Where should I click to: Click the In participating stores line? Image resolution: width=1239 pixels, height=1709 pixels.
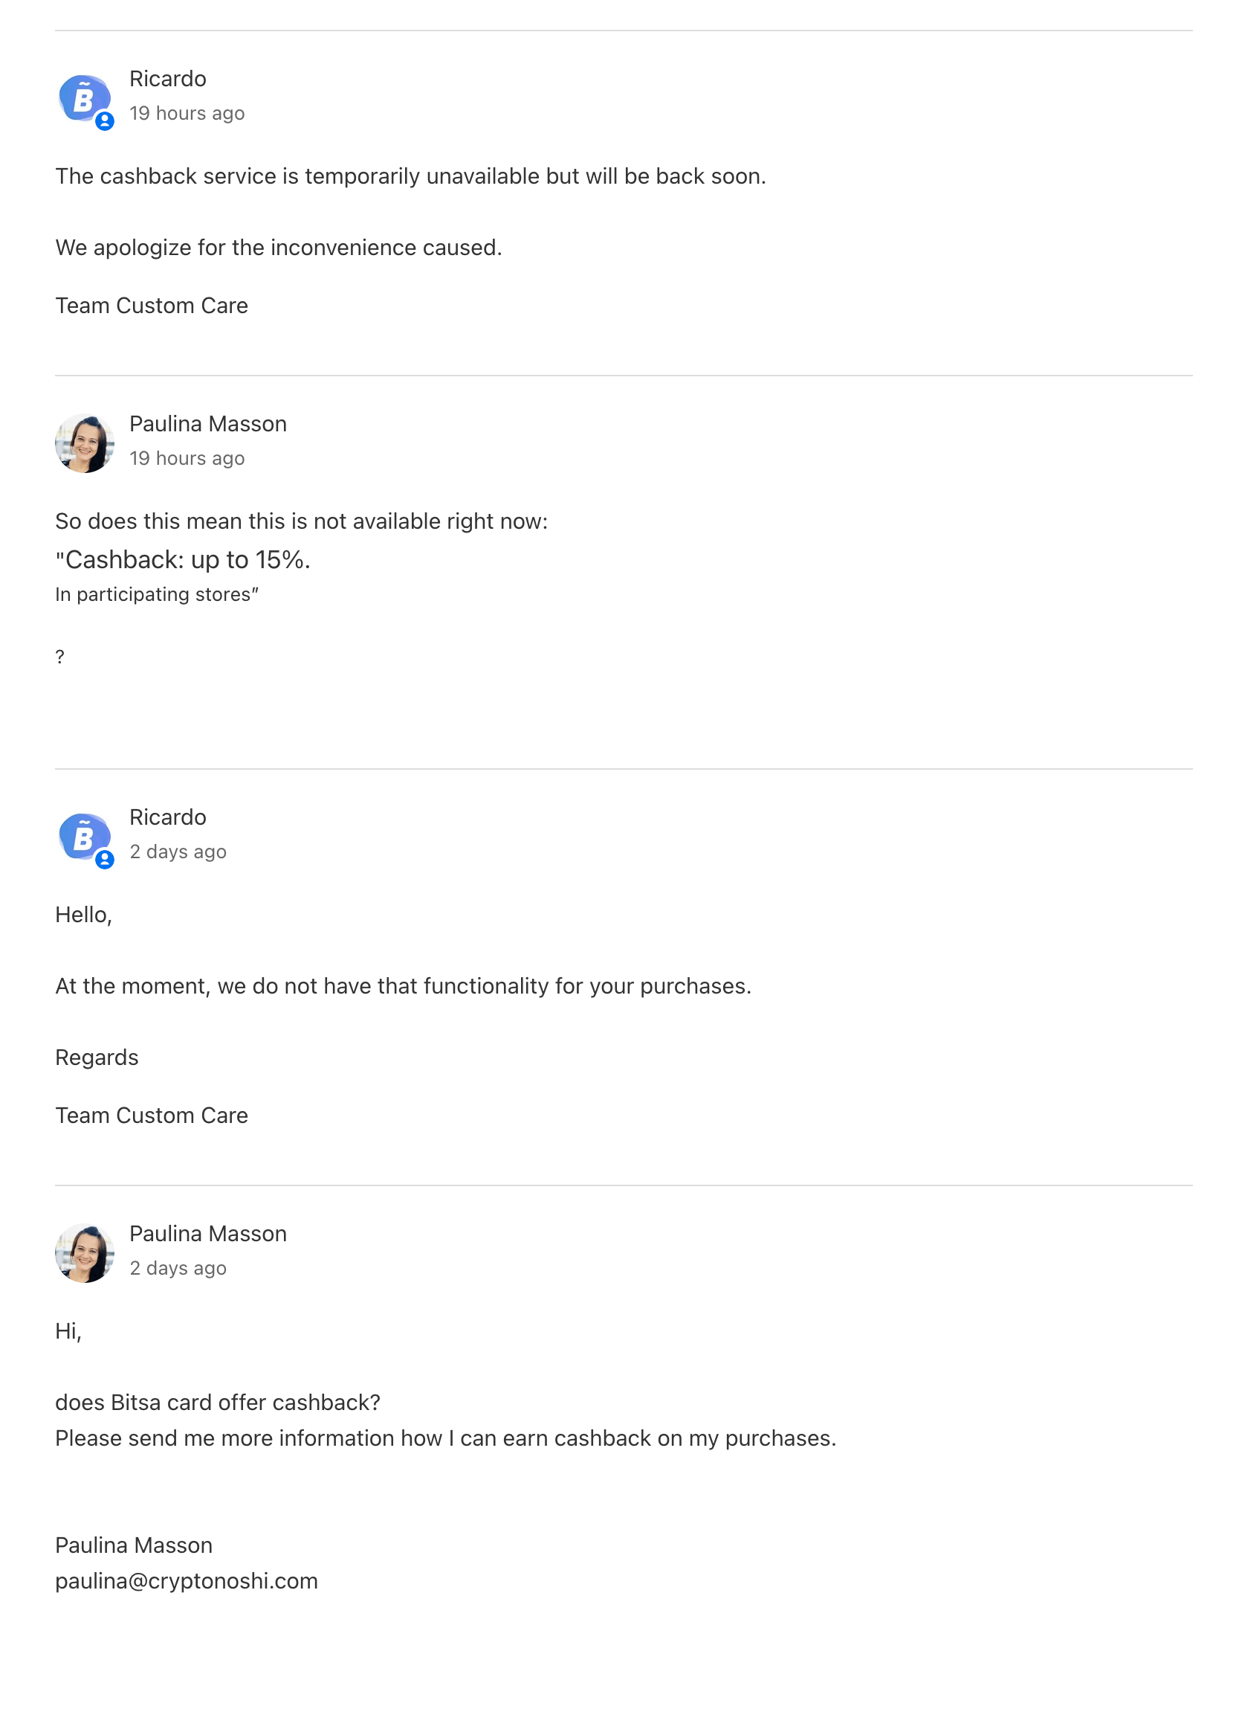point(157,594)
